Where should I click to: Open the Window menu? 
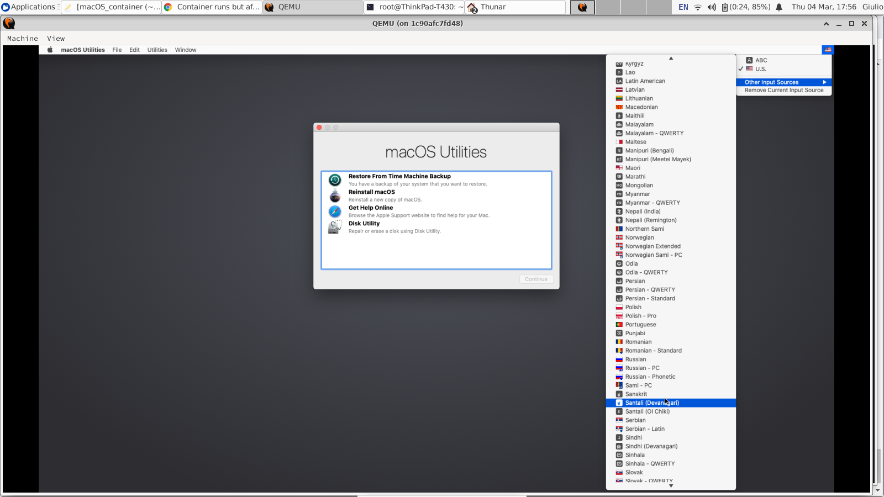point(186,50)
